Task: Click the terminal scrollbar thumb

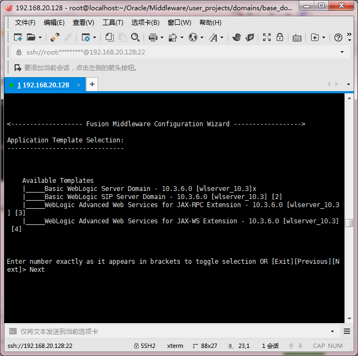Action: point(349,223)
